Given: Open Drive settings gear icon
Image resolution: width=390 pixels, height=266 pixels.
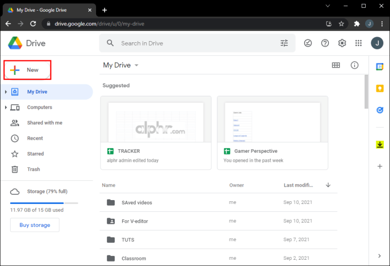Looking at the screenshot, I should 342,43.
